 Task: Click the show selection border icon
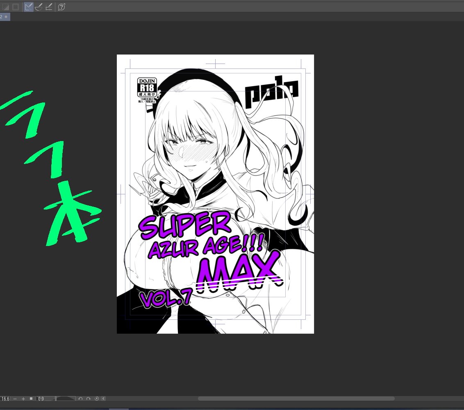[x=16, y=7]
